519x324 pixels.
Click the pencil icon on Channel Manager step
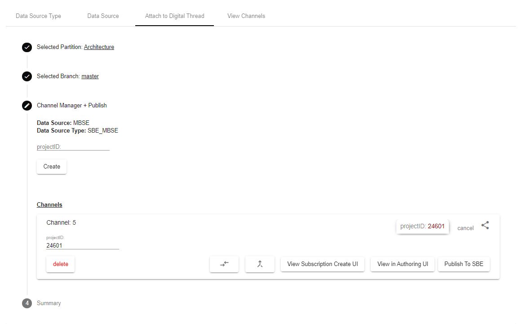click(x=27, y=106)
